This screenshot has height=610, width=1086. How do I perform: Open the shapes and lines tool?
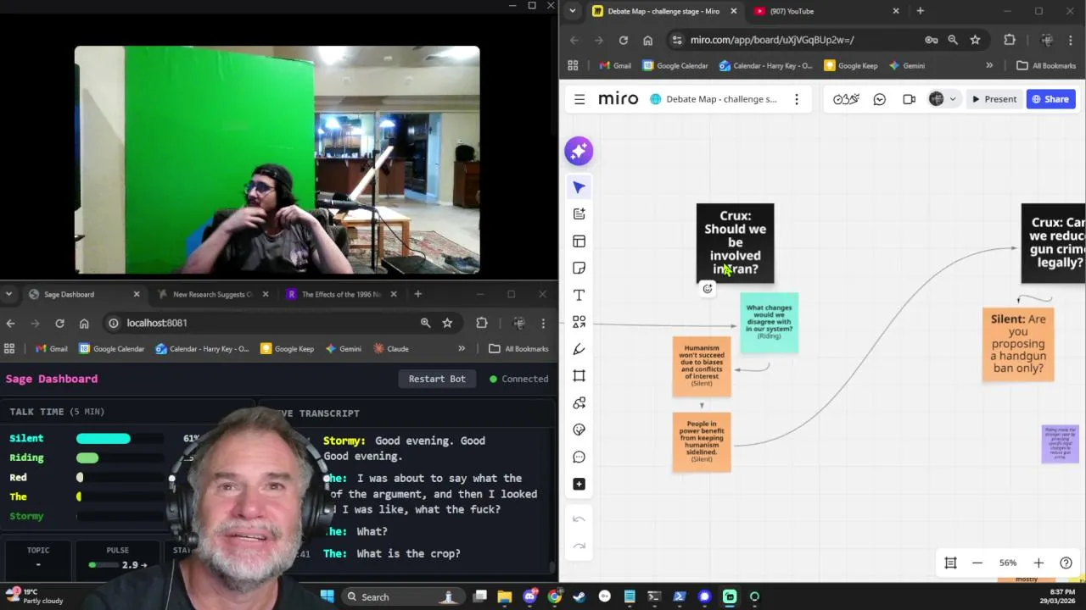579,322
